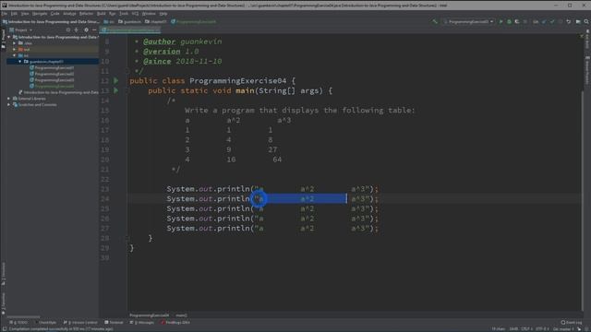Click the Commit checkmark icon
Image resolution: width=591 pixels, height=332 pixels.
click(x=552, y=22)
